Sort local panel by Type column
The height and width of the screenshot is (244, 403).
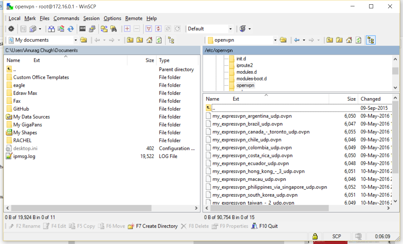177,60
